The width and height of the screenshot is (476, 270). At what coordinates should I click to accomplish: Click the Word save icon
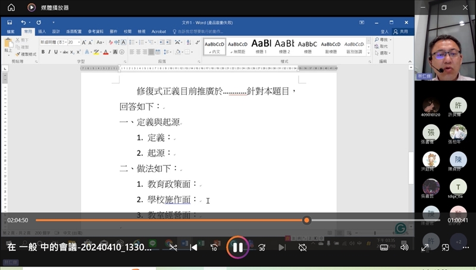10,23
